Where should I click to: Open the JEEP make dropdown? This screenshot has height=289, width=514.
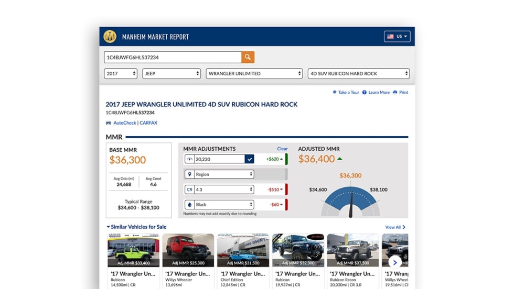click(x=172, y=74)
